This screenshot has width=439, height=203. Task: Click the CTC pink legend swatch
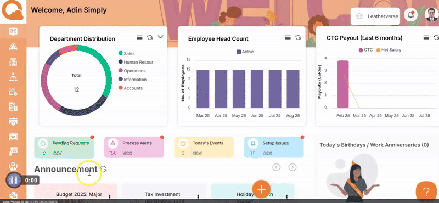point(361,50)
